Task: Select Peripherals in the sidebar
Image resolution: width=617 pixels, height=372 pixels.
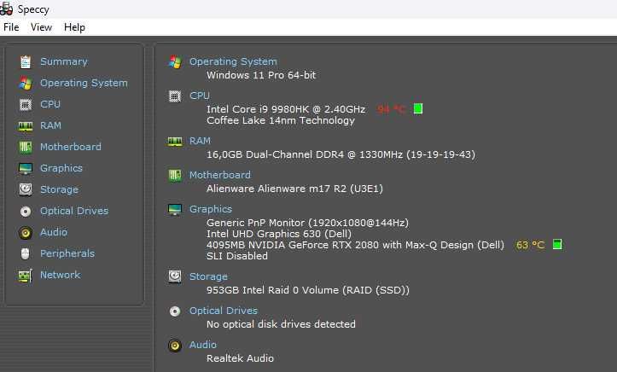Action: coord(67,253)
